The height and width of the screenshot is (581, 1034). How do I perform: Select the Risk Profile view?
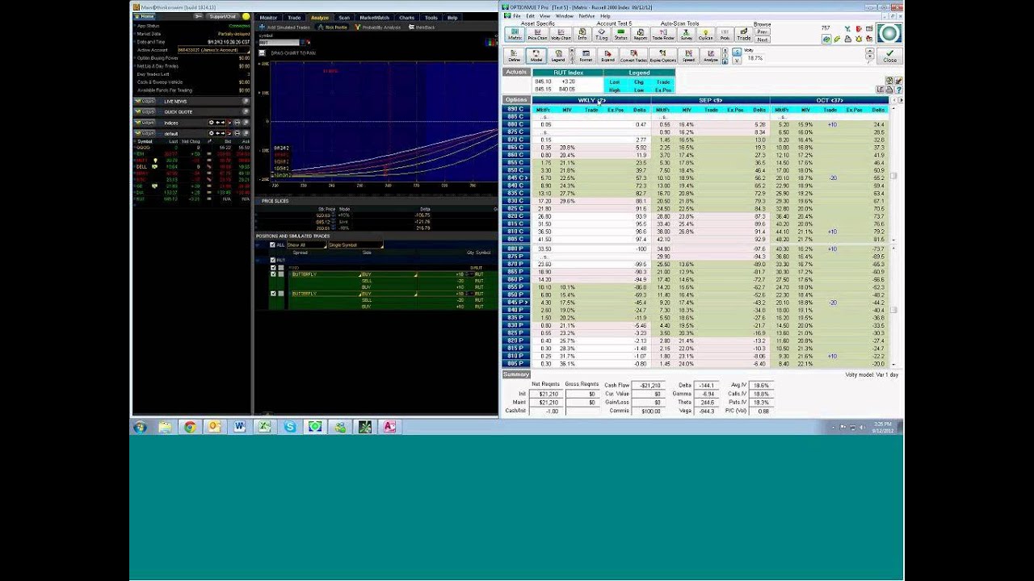coord(332,27)
